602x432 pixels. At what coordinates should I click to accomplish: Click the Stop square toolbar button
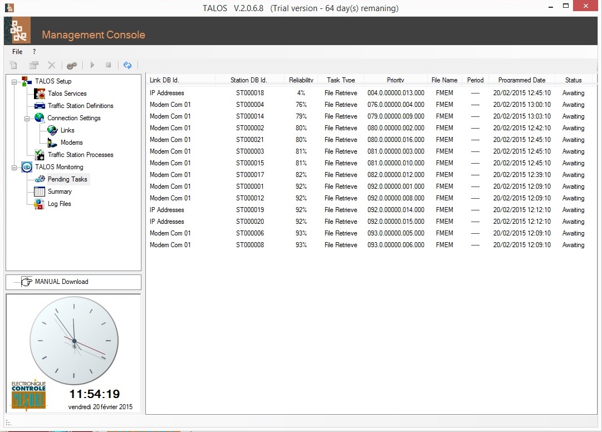pos(108,65)
